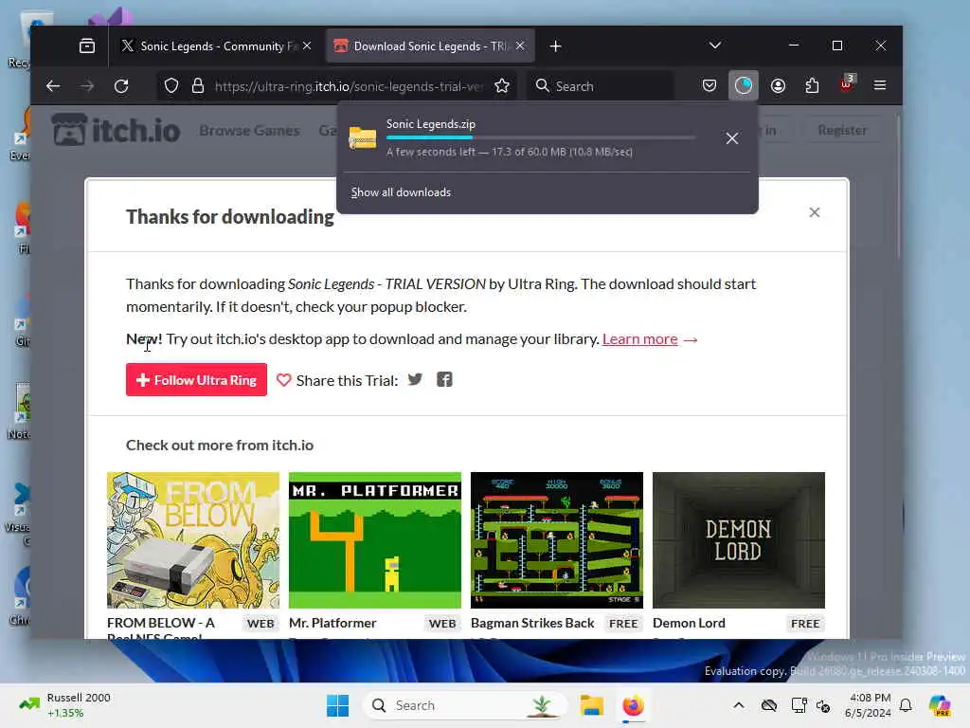The height and width of the screenshot is (728, 970).
Task: Follow the Learn more link
Action: click(639, 339)
